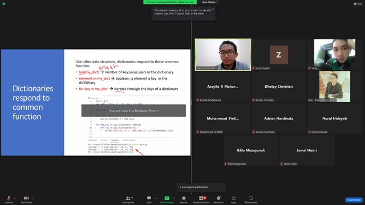The image size is (365, 205).
Task: Click the '2 unassigned participants' tooltip
Action: [201, 187]
